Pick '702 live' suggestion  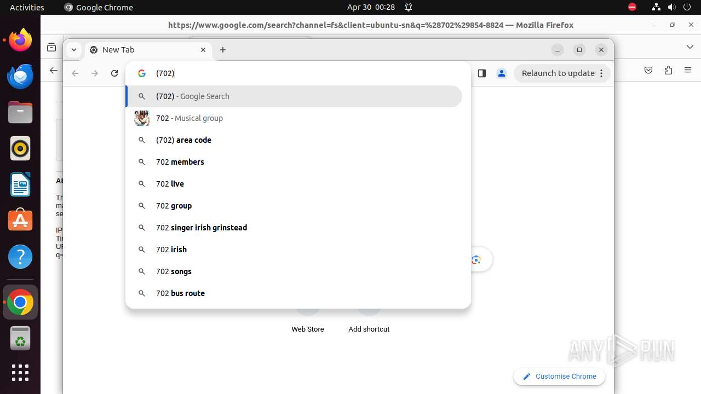click(x=294, y=184)
